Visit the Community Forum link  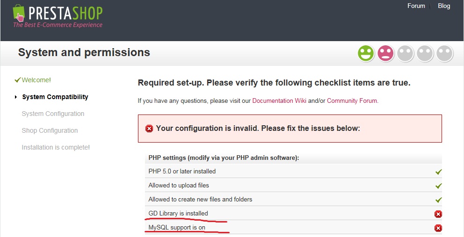352,101
